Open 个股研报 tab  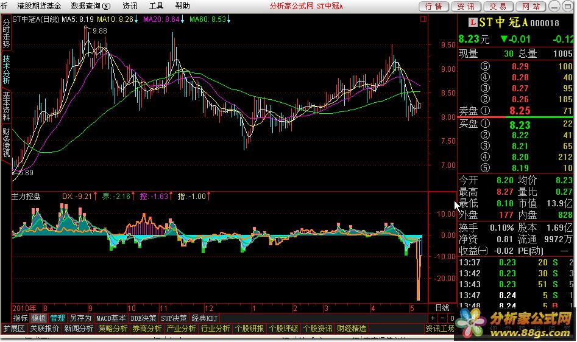point(249,329)
